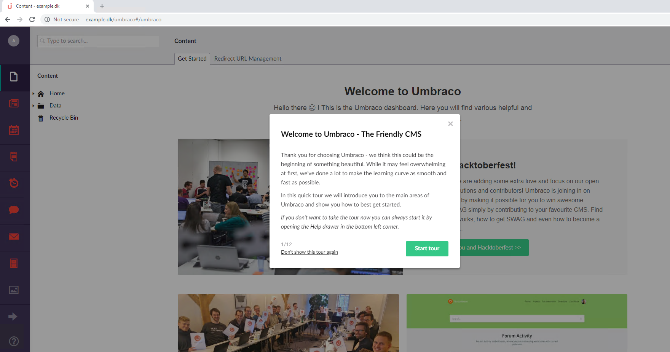Select Recycle Bin in the content tree
Viewport: 670px width, 352px height.
point(64,118)
